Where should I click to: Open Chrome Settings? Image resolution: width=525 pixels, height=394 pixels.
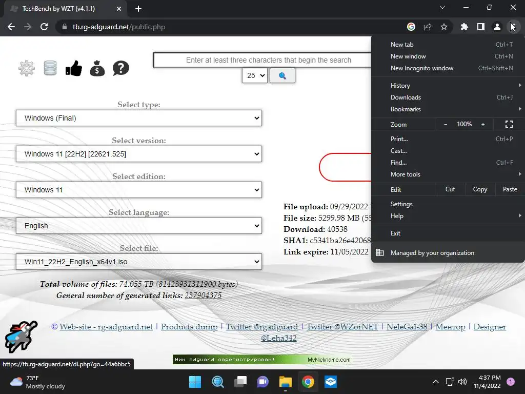448,204
